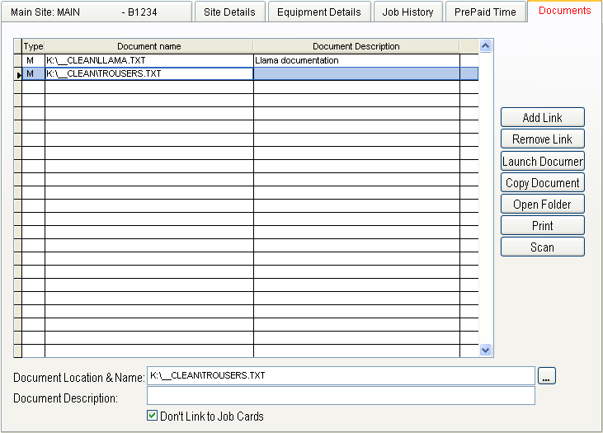603x433 pixels.
Task: Toggle the Don't Link to Job Cards checkbox
Action: pos(152,416)
